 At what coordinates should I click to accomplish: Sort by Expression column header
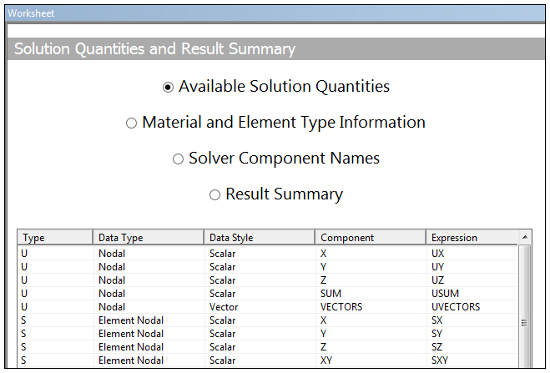[x=472, y=238]
